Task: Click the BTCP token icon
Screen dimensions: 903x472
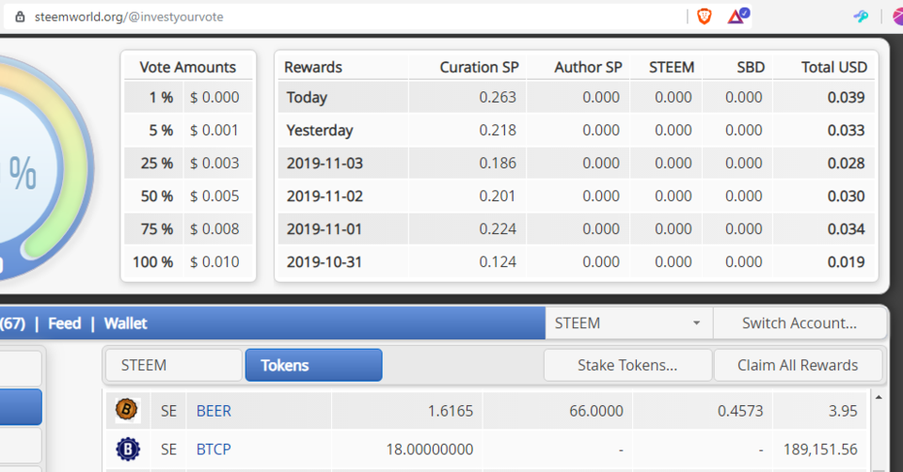Action: coord(127,449)
